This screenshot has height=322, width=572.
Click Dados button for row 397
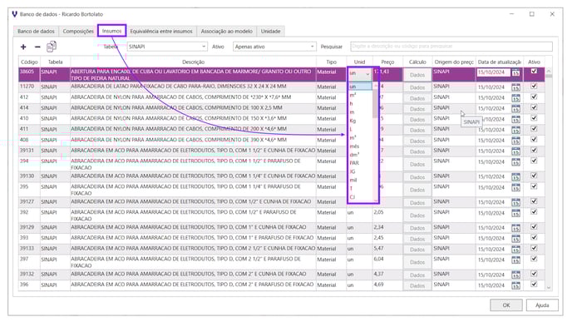point(417,262)
